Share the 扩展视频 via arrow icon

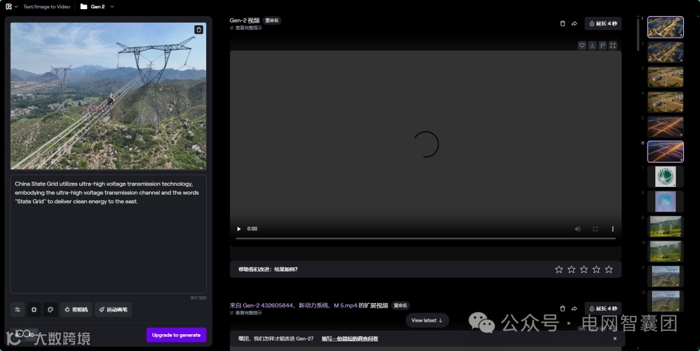point(574,309)
